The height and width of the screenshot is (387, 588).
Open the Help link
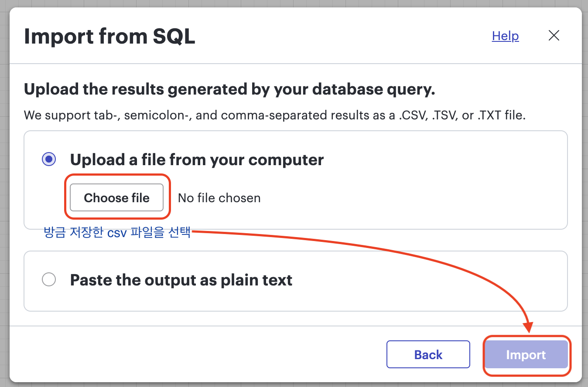(505, 36)
